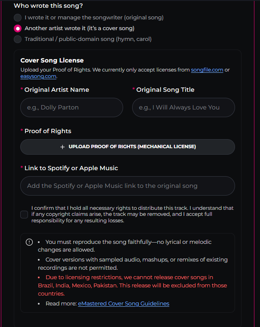Image resolution: width=260 pixels, height=327 pixels.
Task: Tick the rights confirmation checkbox
Action: click(x=24, y=215)
